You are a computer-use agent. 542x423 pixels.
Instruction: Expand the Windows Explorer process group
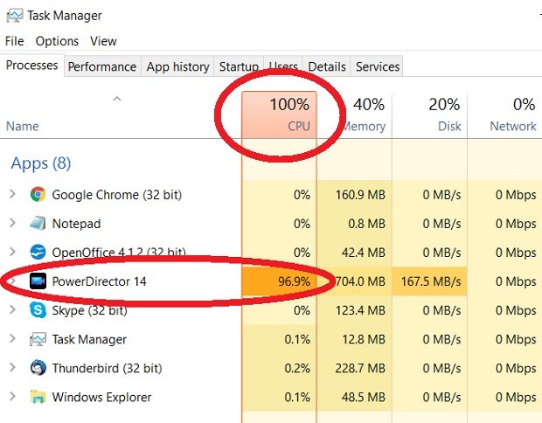coord(13,396)
